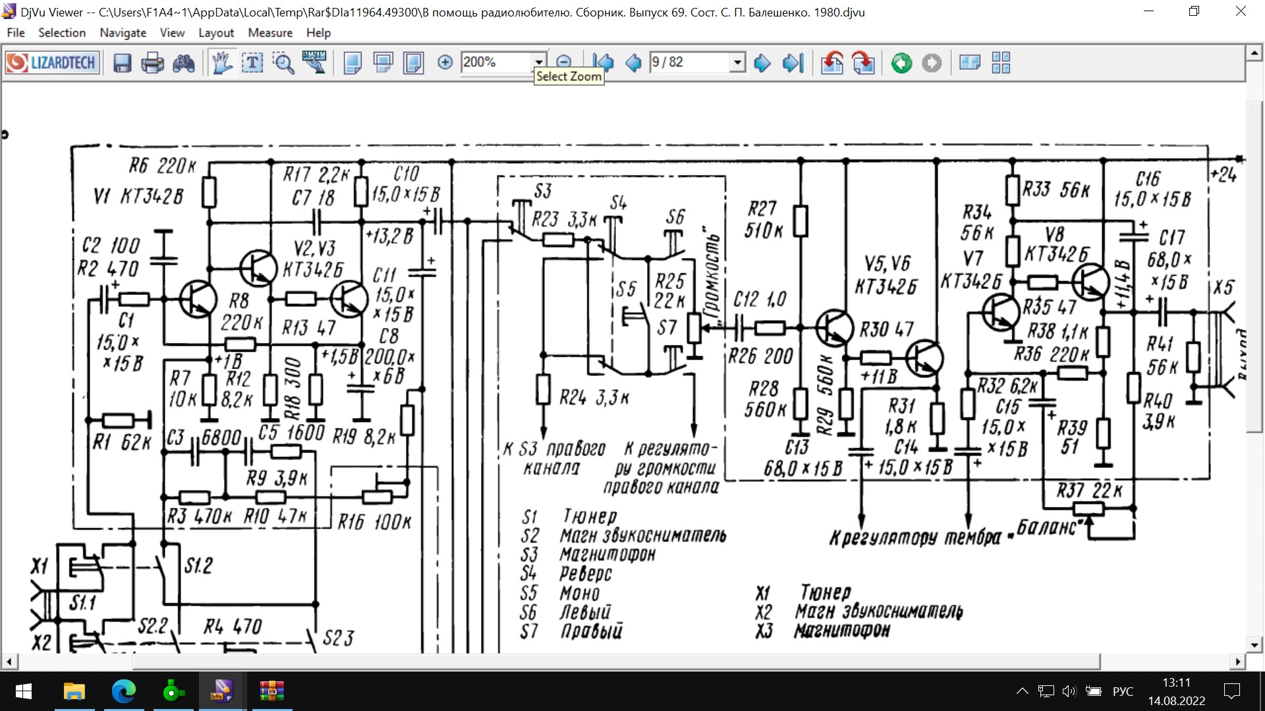Show hidden system tray icons chevron

coord(1022,691)
